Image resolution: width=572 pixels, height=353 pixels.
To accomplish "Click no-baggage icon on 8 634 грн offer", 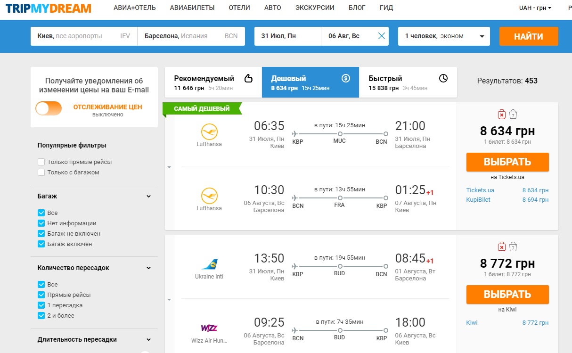I will point(502,114).
